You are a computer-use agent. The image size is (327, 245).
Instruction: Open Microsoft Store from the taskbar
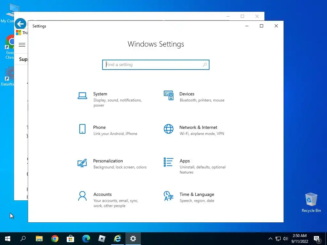coord(71,239)
